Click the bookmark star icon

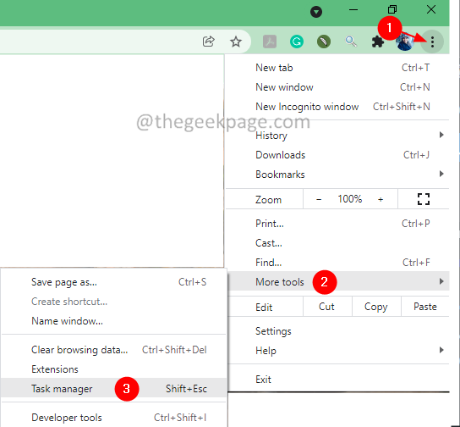(236, 42)
